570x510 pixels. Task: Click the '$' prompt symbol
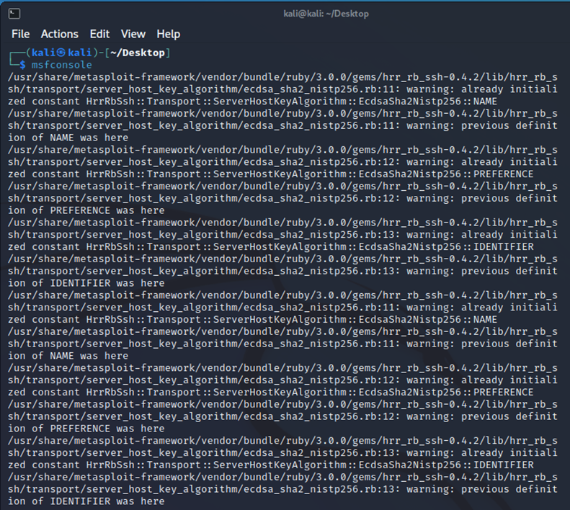[x=23, y=65]
